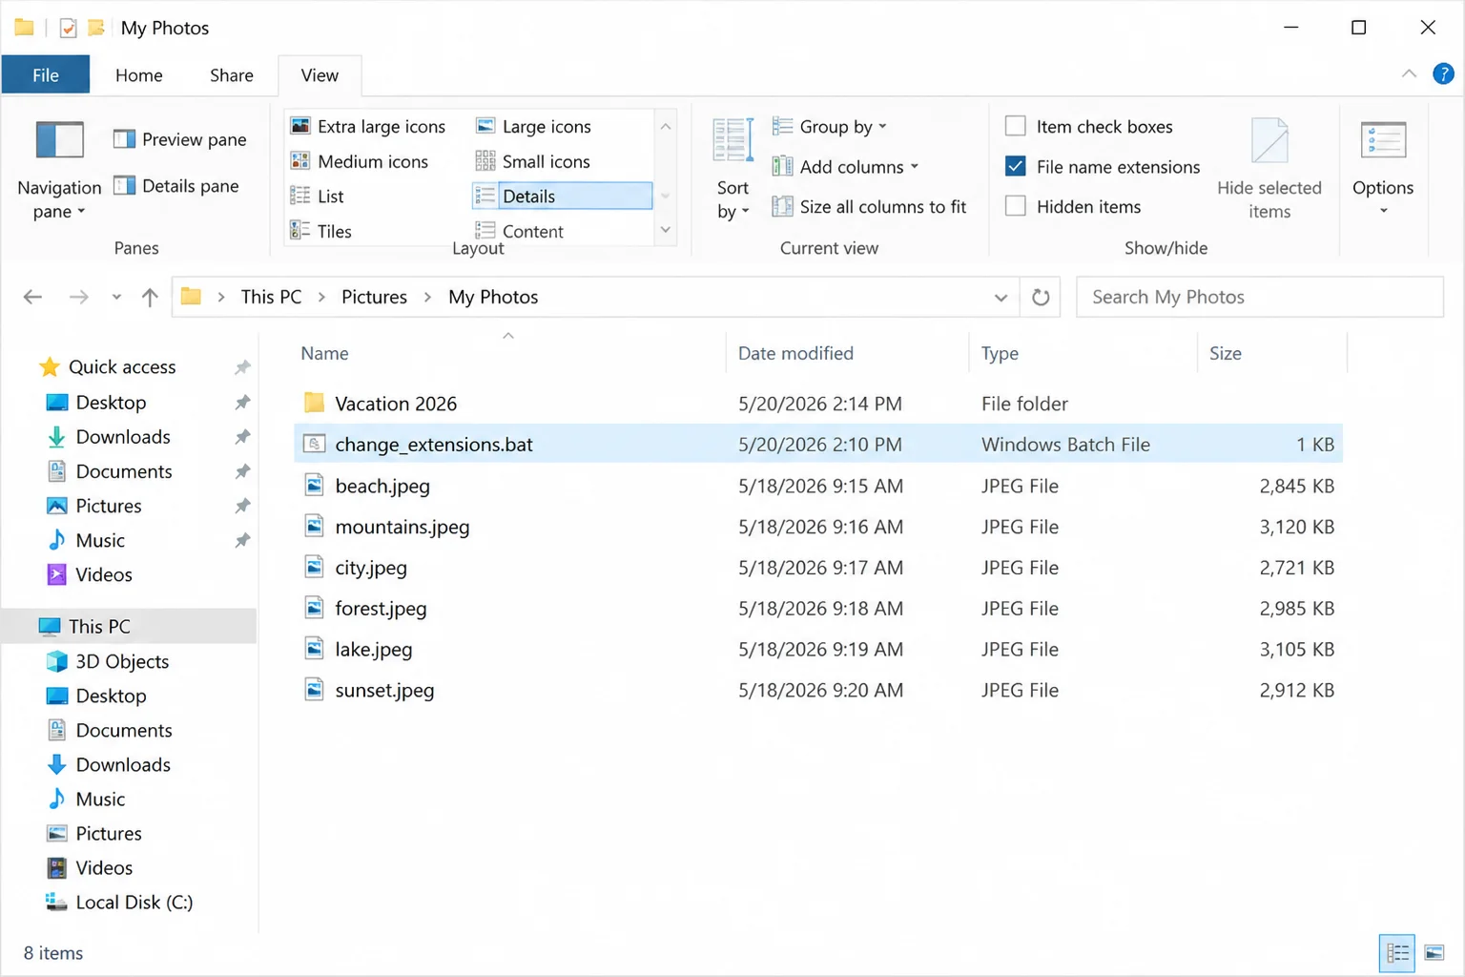Expand the layout gallery more arrow

(665, 230)
